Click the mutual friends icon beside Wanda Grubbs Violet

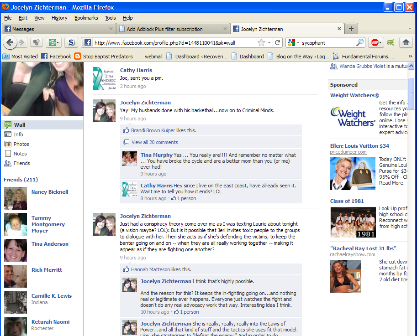pos(333,66)
